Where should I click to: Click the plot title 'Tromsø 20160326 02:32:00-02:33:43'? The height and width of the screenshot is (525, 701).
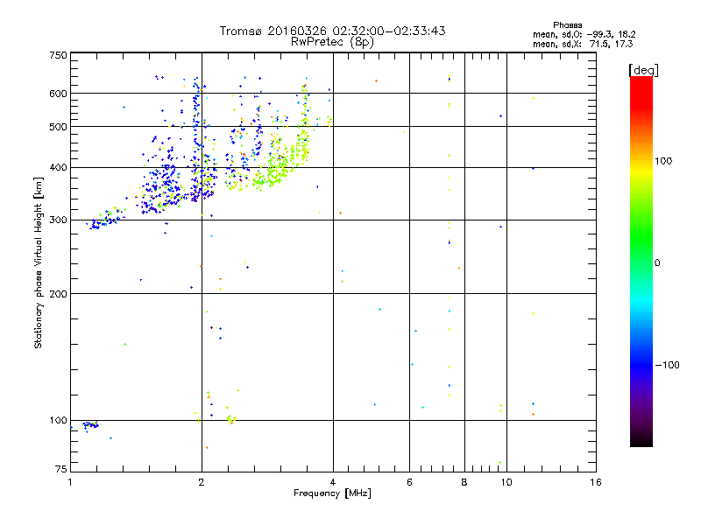333,31
